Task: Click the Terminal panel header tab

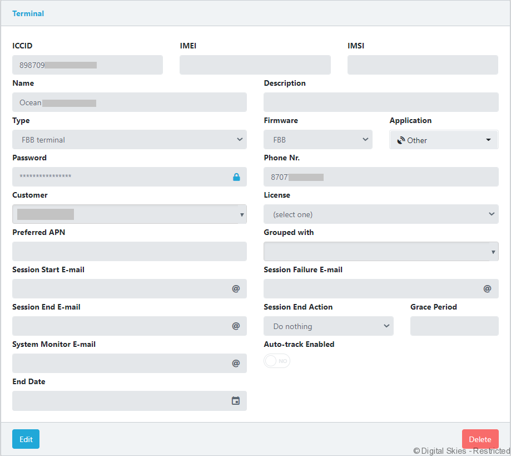Action: pos(28,13)
